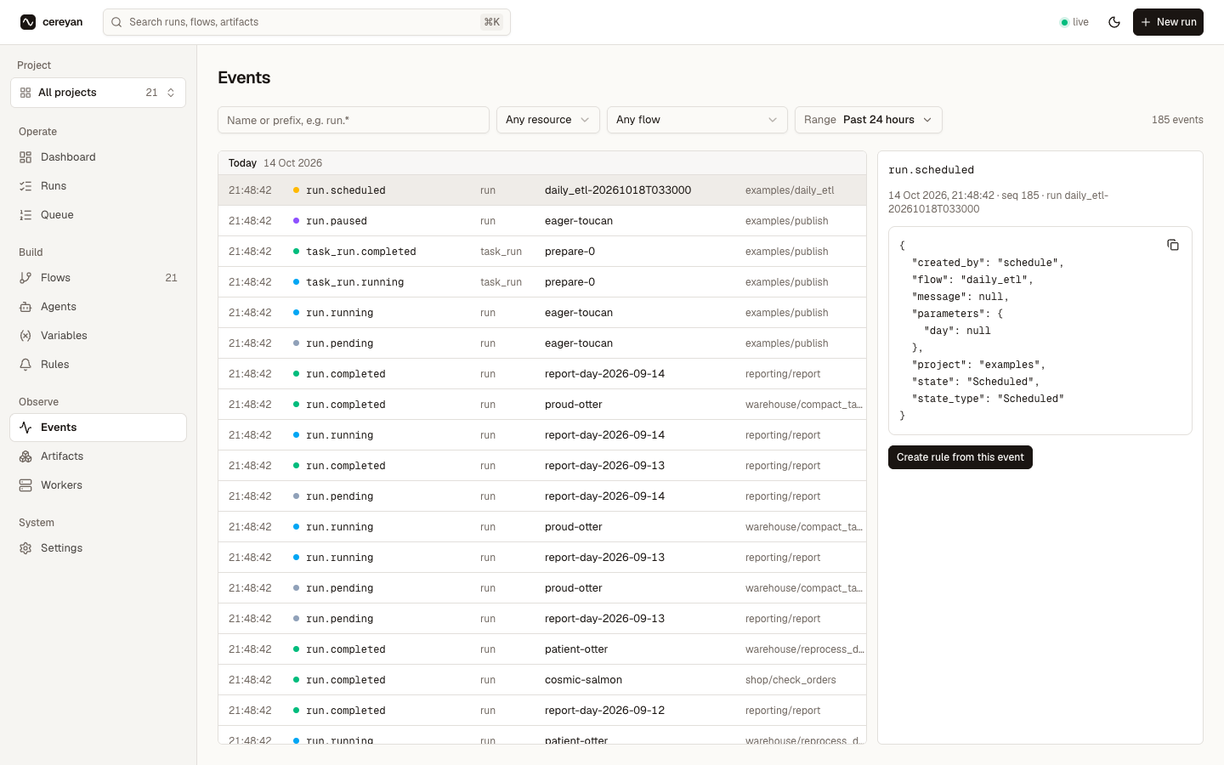
Task: Select the run.paused event row
Action: click(x=542, y=221)
